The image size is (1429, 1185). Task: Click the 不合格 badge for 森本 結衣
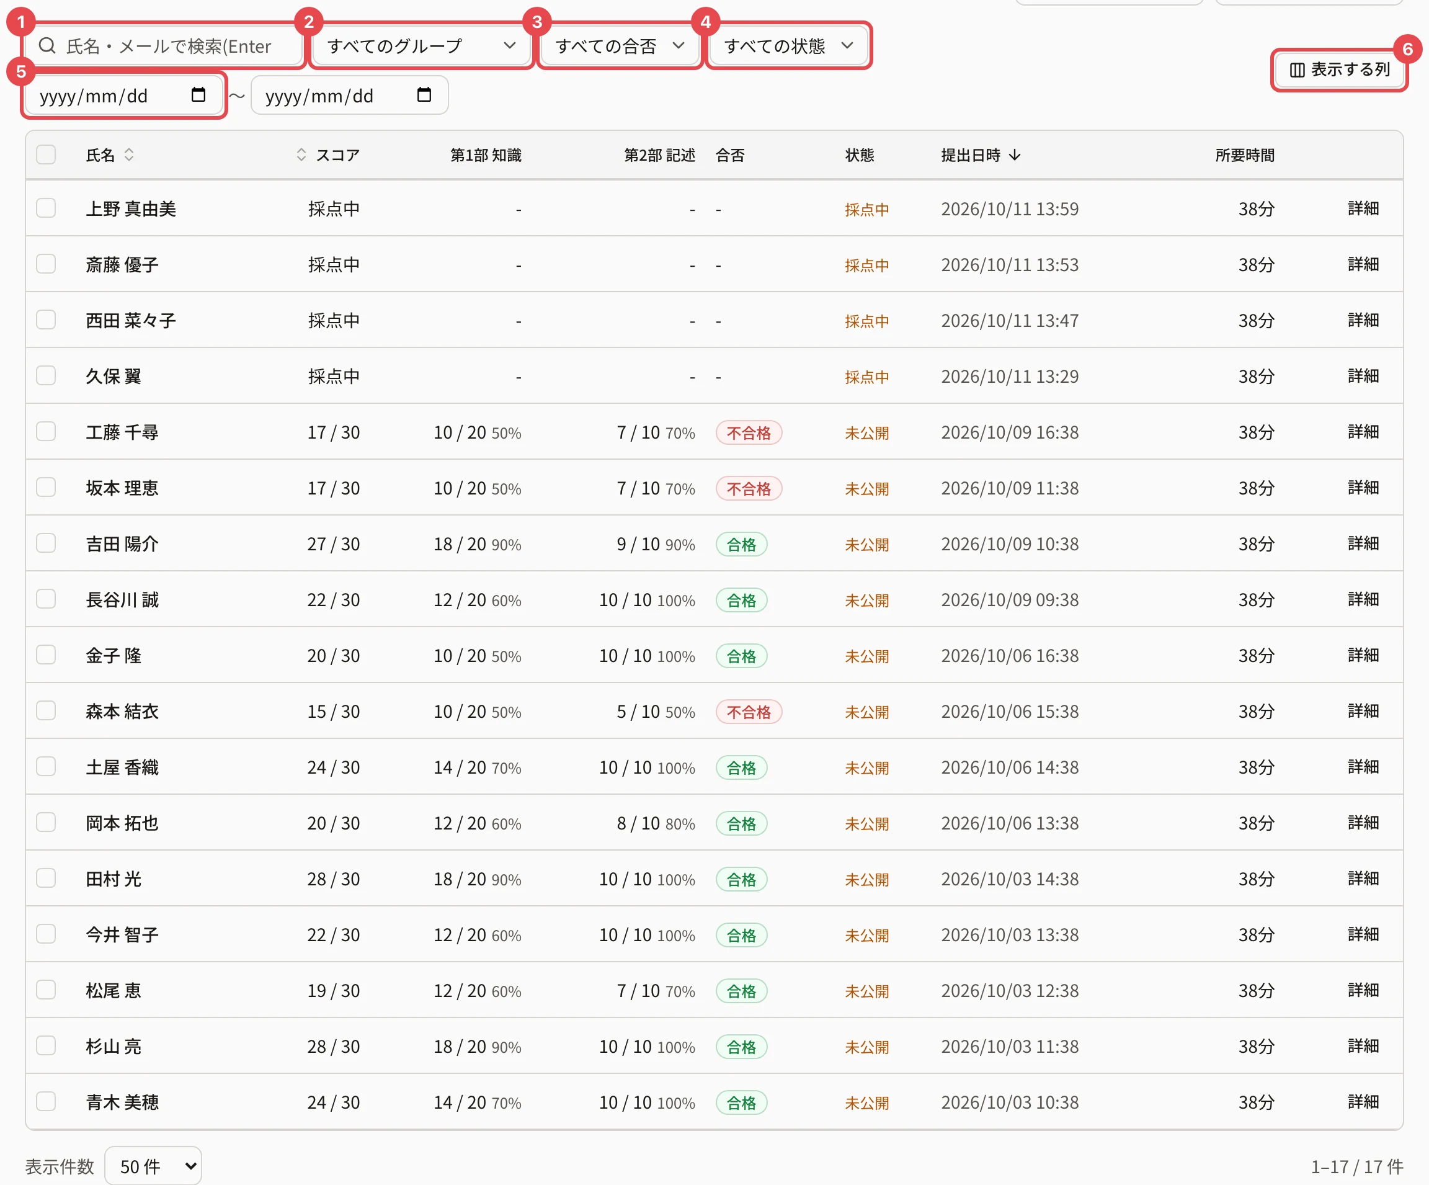pos(749,711)
